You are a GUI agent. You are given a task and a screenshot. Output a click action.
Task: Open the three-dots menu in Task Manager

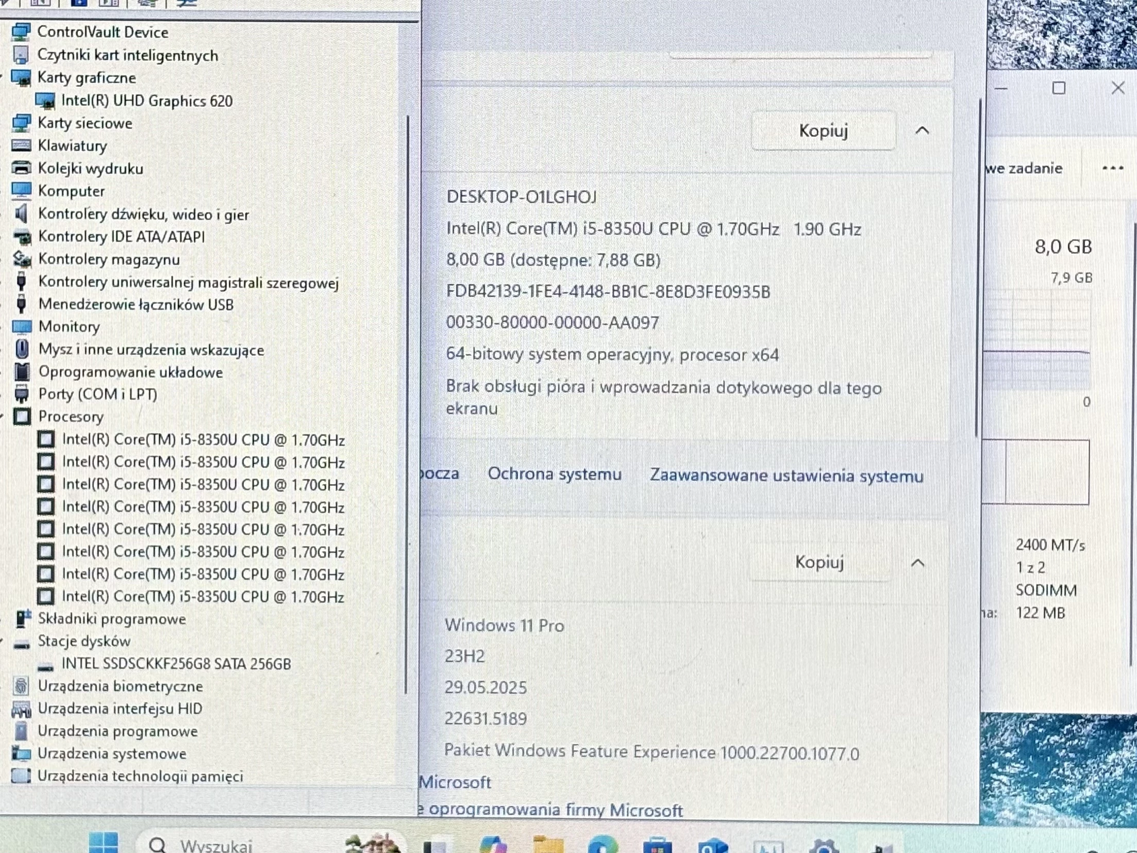pos(1112,168)
